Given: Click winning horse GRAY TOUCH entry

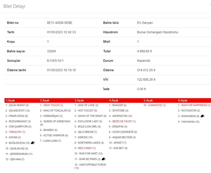Looking at the screenshot, I should coord(51,105).
